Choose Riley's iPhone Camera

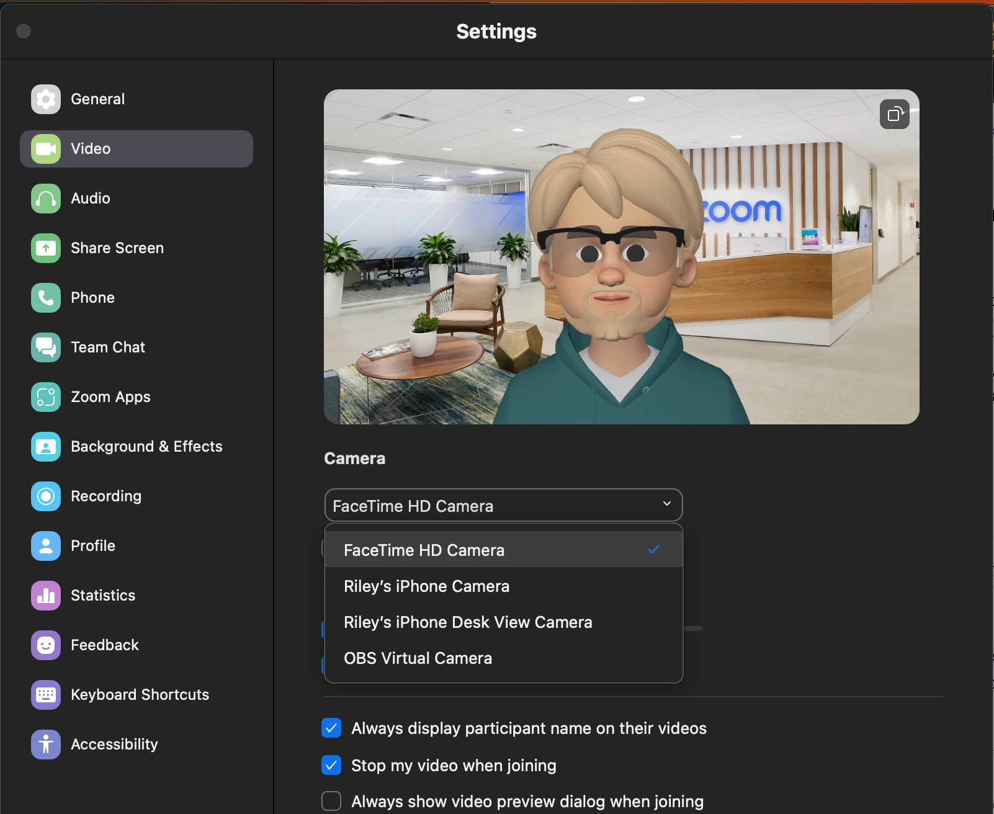tap(504, 586)
